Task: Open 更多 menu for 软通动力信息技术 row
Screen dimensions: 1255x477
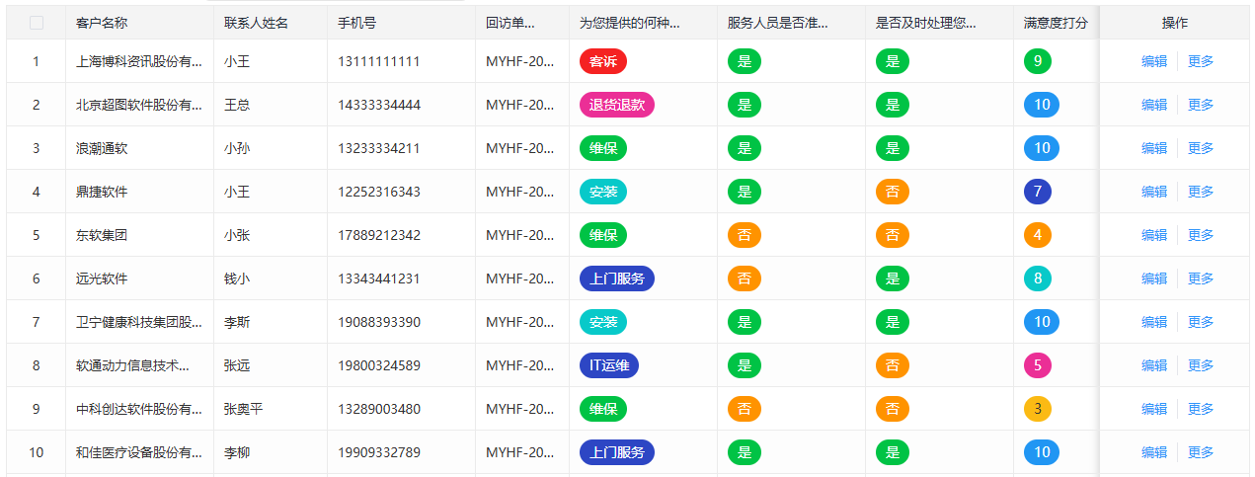Action: click(x=1201, y=365)
